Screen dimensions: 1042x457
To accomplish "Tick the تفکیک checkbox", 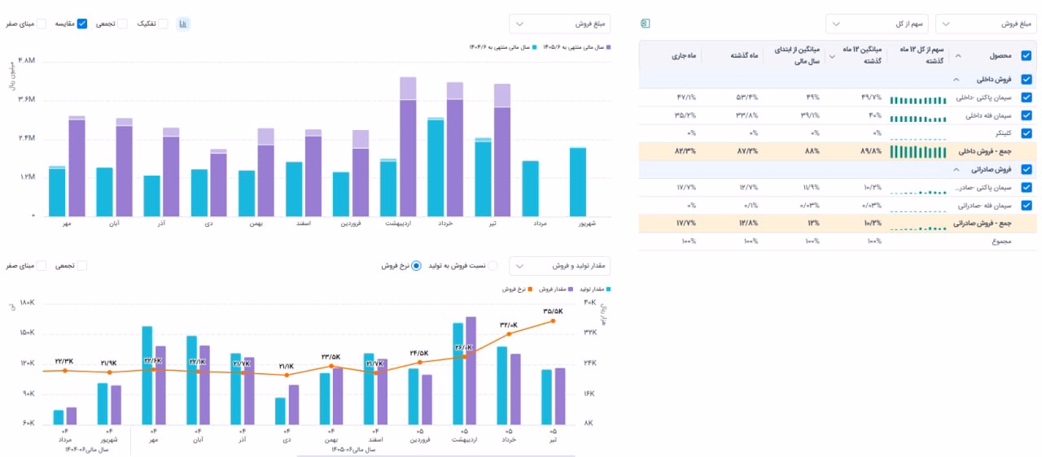I will [x=163, y=24].
